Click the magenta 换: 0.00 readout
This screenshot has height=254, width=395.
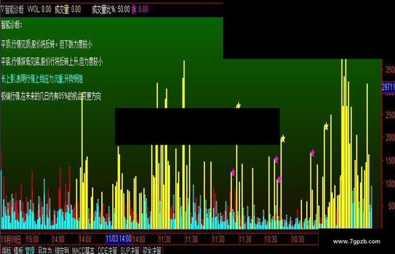tap(140, 9)
